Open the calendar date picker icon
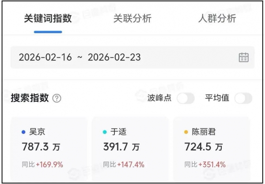Screen dimensions: 265x184 point(243,57)
